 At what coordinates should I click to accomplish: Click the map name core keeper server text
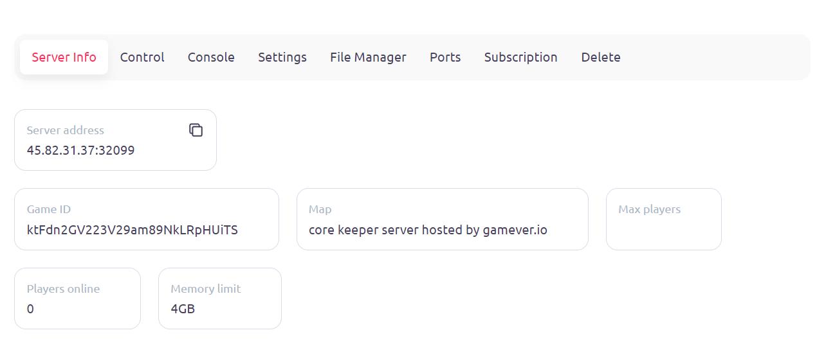tap(428, 230)
